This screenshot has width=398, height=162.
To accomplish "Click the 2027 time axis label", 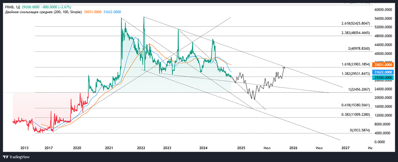I will pyautogui.click(x=345, y=148).
